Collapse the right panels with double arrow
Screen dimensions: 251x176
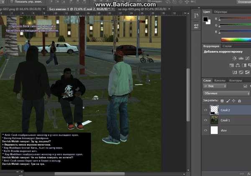pos(199,8)
